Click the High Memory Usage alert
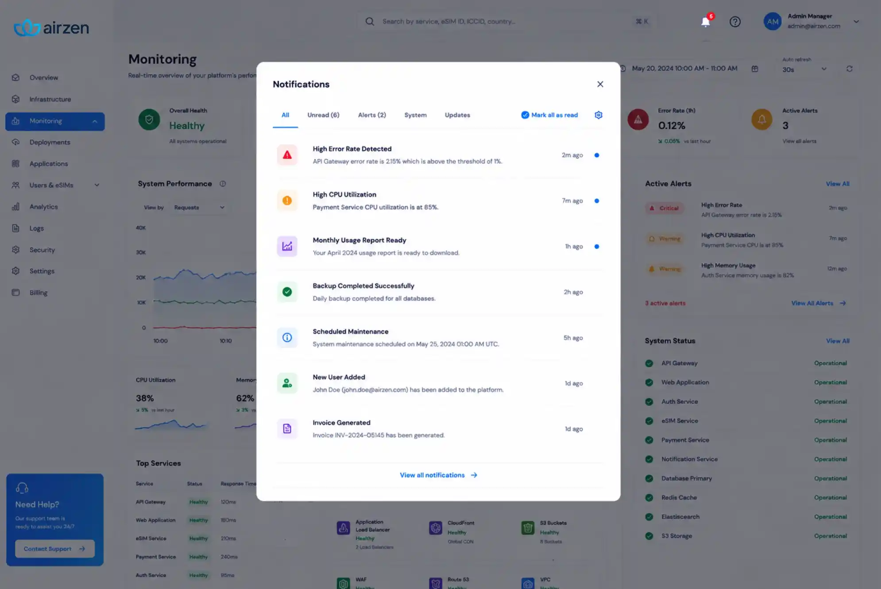The height and width of the screenshot is (589, 881). pos(746,270)
